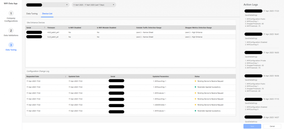Sort devices by Serial arrow

tap(44, 28)
